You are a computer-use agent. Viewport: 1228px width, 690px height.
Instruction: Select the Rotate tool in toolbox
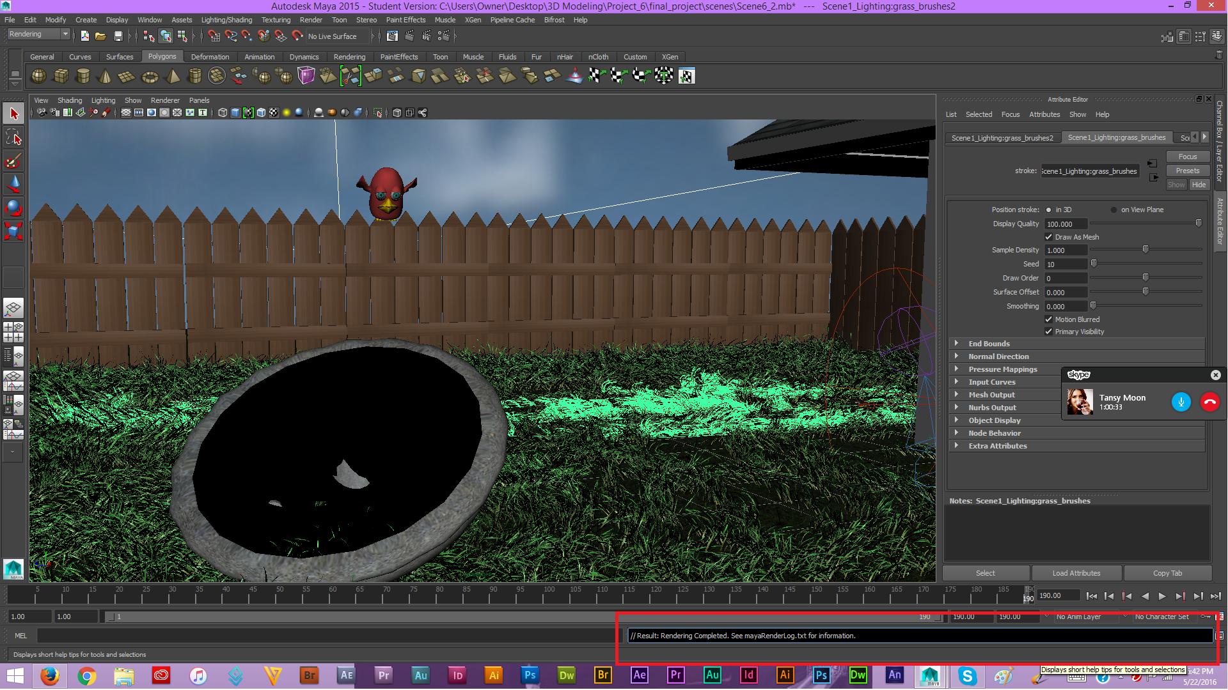pyautogui.click(x=13, y=208)
